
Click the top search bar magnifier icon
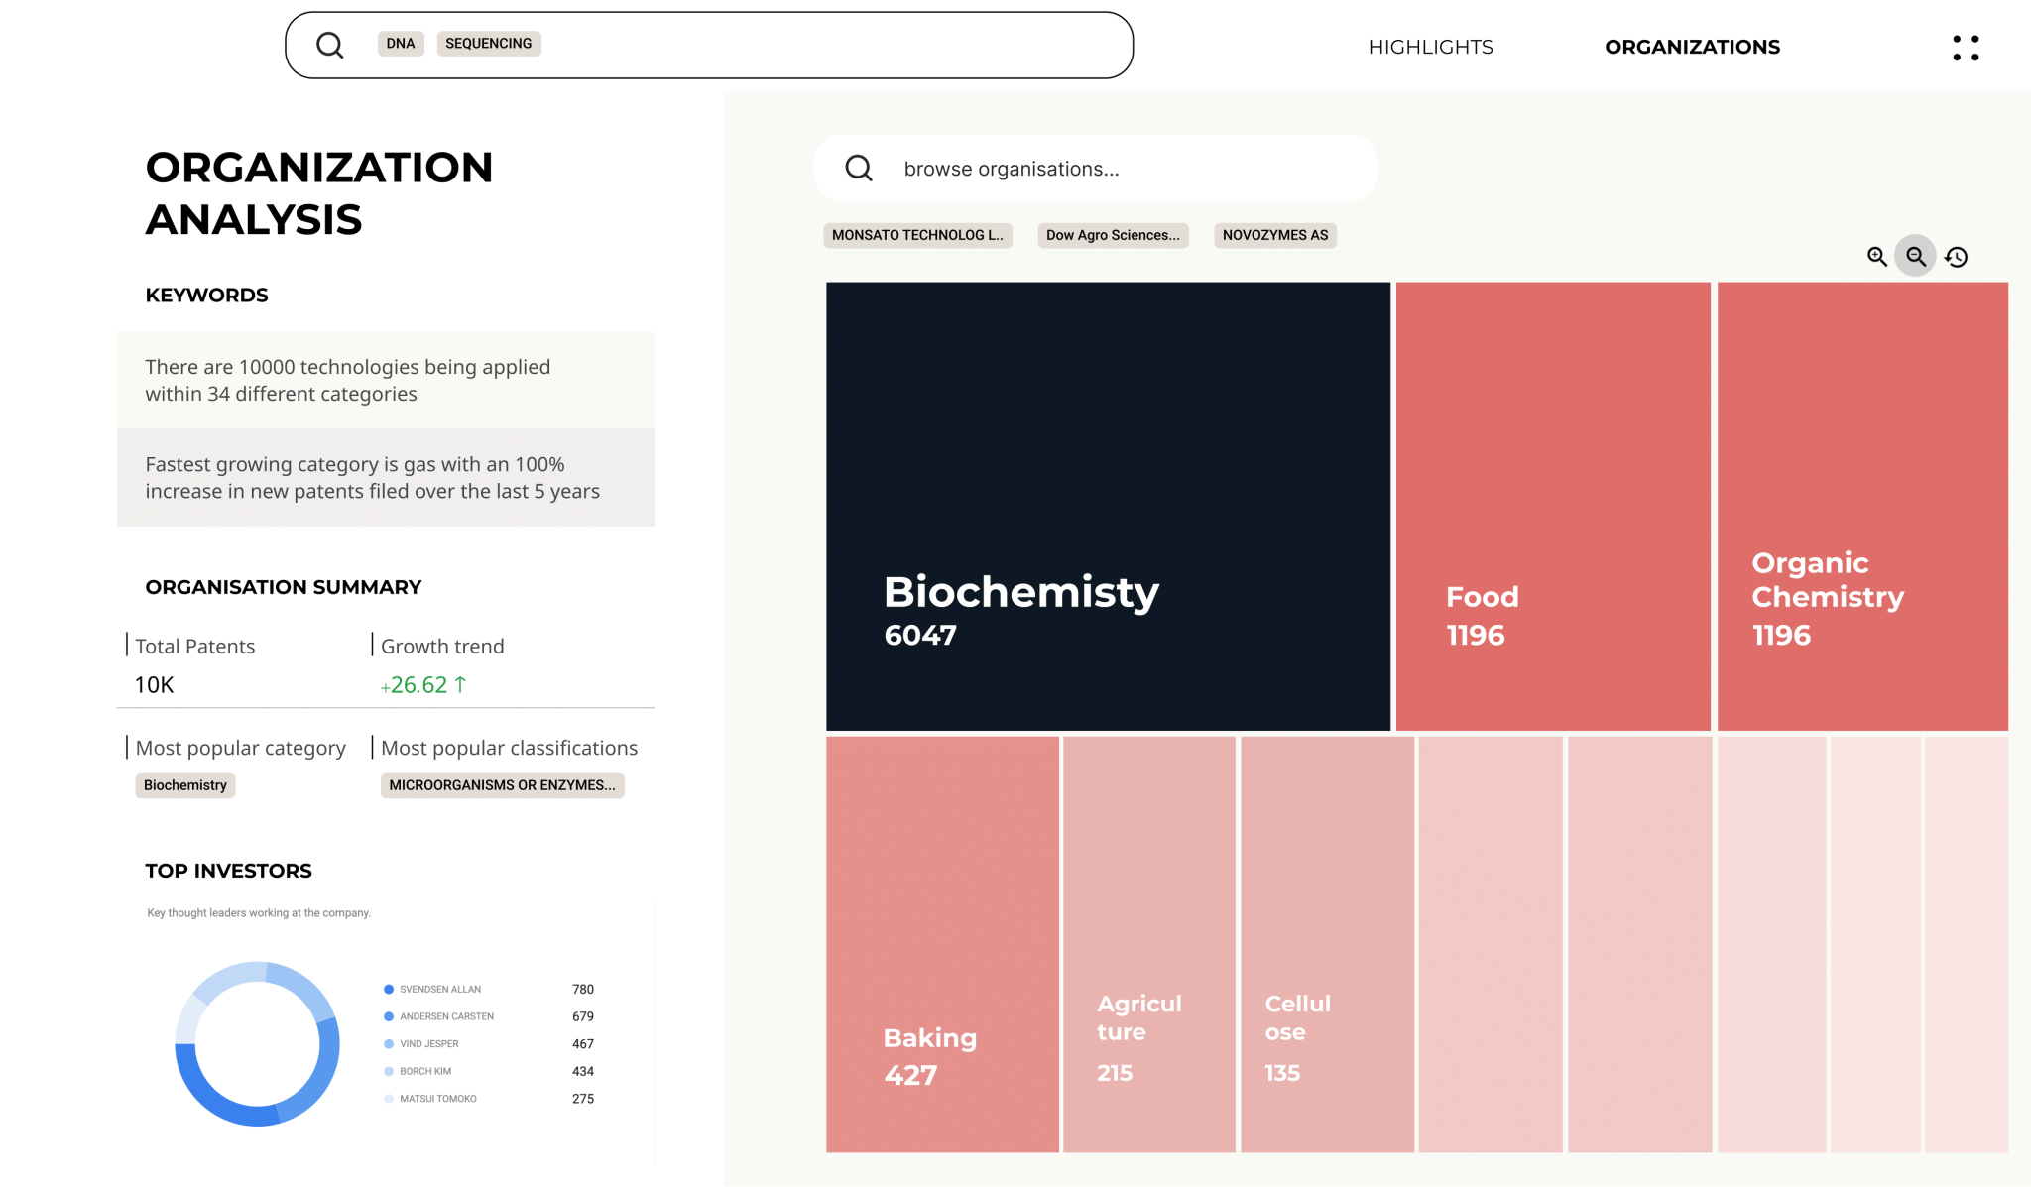[x=329, y=45]
